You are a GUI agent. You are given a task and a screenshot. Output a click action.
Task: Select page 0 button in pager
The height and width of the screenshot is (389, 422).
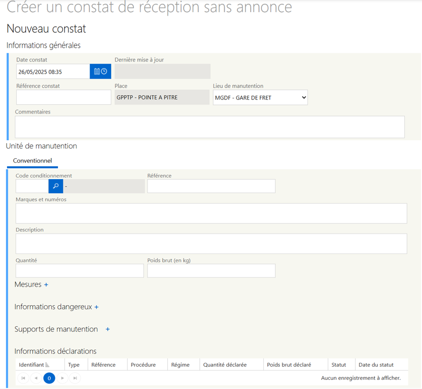49,378
